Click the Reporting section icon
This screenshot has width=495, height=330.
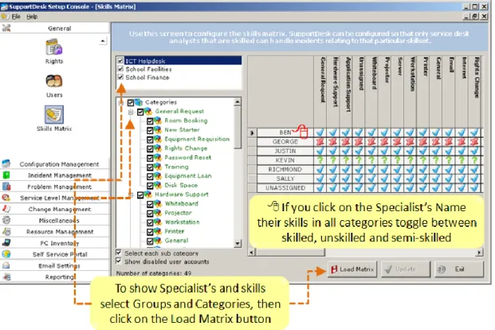6,277
